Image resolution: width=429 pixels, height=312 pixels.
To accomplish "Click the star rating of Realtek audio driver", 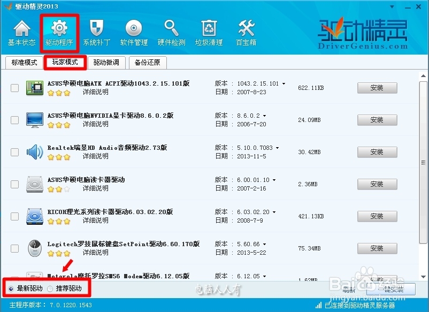I will click(x=59, y=157).
